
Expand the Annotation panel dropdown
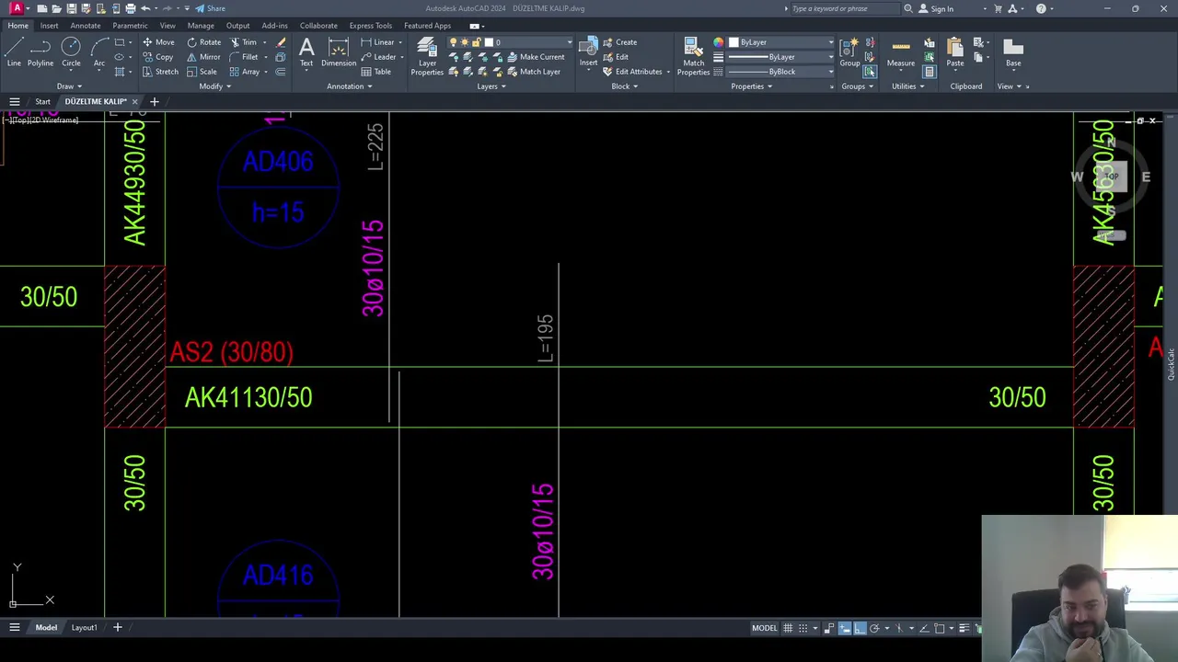pos(350,86)
